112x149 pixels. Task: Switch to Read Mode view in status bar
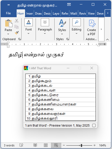pos(35,145)
